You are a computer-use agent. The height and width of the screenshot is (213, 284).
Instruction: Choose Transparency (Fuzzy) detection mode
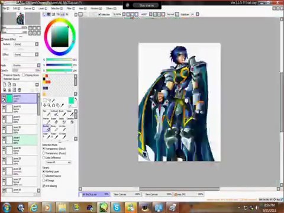point(44,153)
